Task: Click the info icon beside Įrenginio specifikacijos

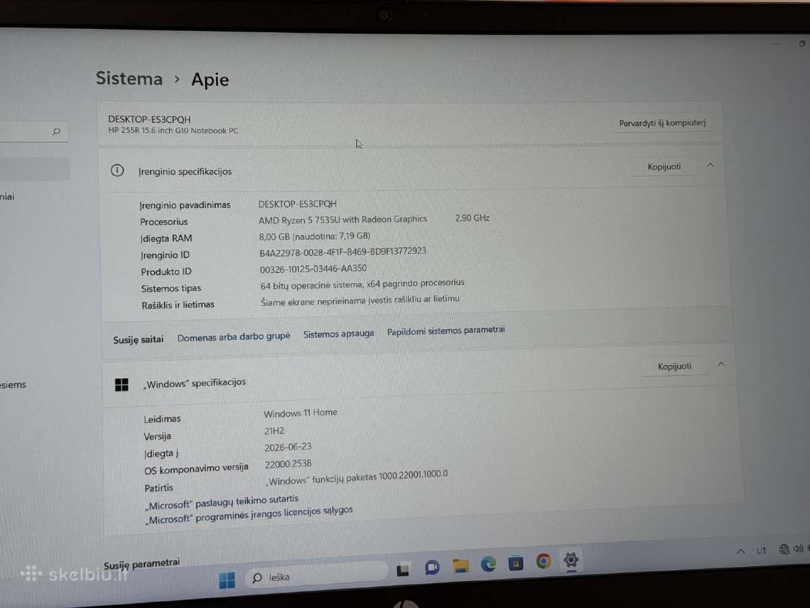Action: [117, 171]
